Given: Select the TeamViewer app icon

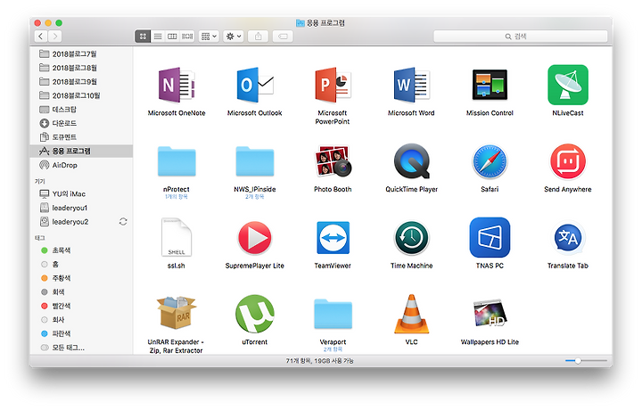Looking at the screenshot, I should 333,238.
